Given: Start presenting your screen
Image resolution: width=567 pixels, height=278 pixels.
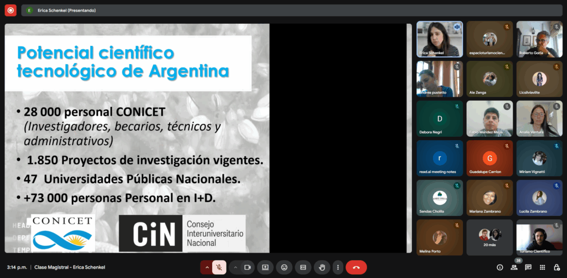Looking at the screenshot, I should click(265, 267).
